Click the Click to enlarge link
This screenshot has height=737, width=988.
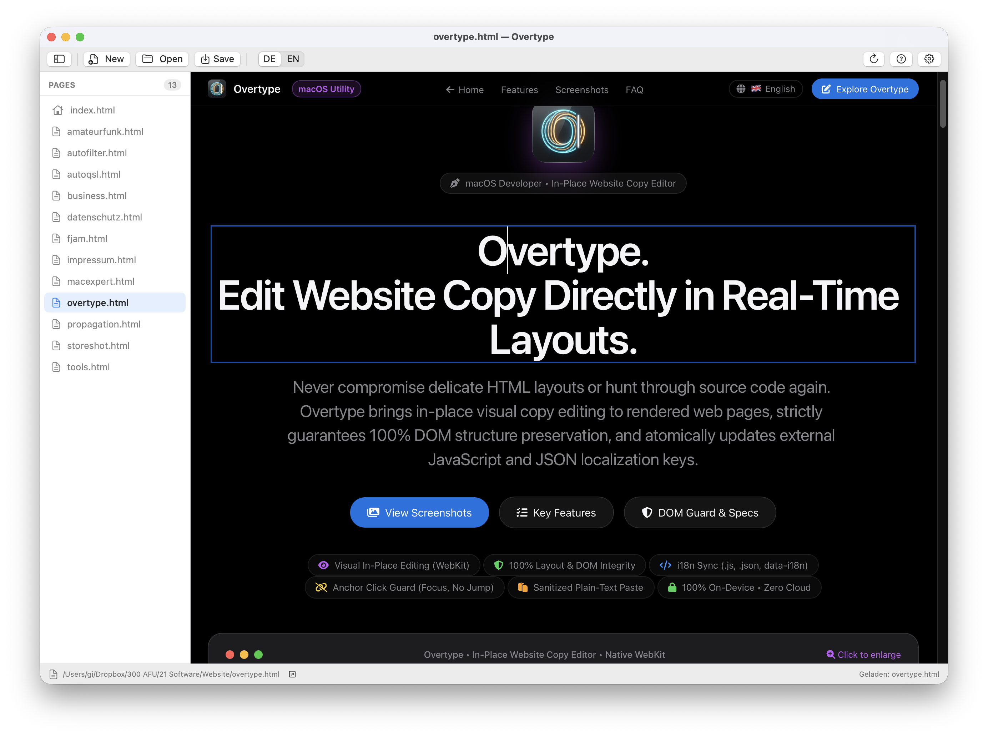pyautogui.click(x=863, y=655)
